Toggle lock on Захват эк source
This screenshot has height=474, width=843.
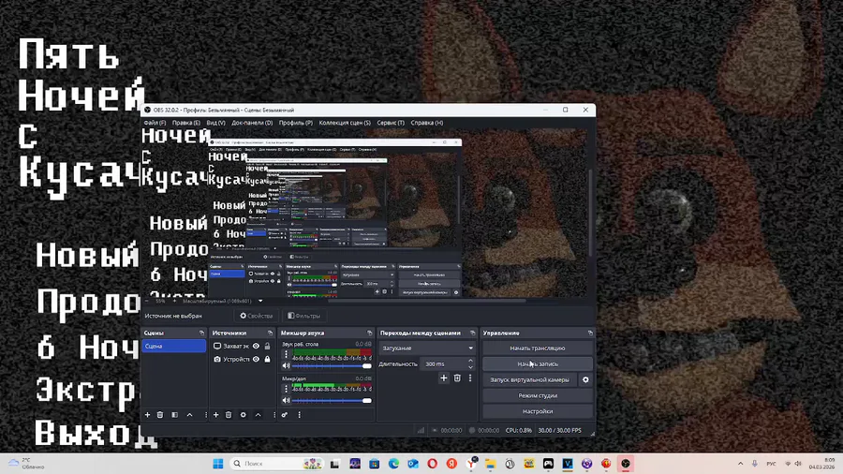pyautogui.click(x=267, y=346)
